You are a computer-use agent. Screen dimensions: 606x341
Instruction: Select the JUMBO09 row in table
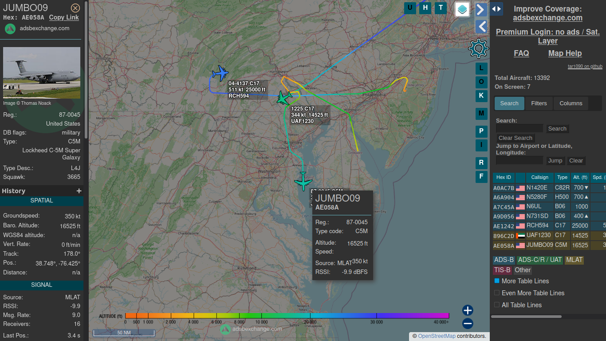(x=549, y=246)
